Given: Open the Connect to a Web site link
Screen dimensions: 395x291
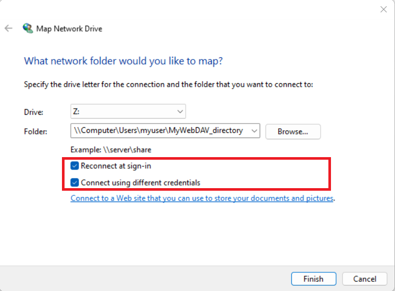Looking at the screenshot, I should pos(202,198).
